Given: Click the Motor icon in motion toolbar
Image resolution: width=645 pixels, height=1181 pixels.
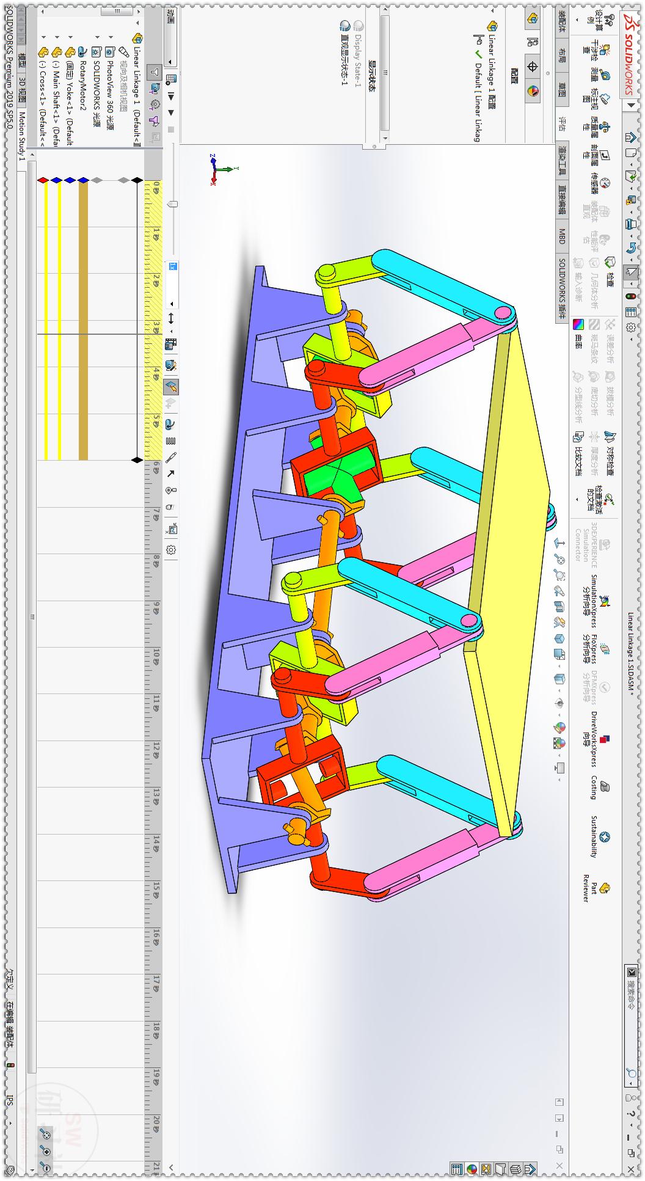Looking at the screenshot, I should (171, 423).
